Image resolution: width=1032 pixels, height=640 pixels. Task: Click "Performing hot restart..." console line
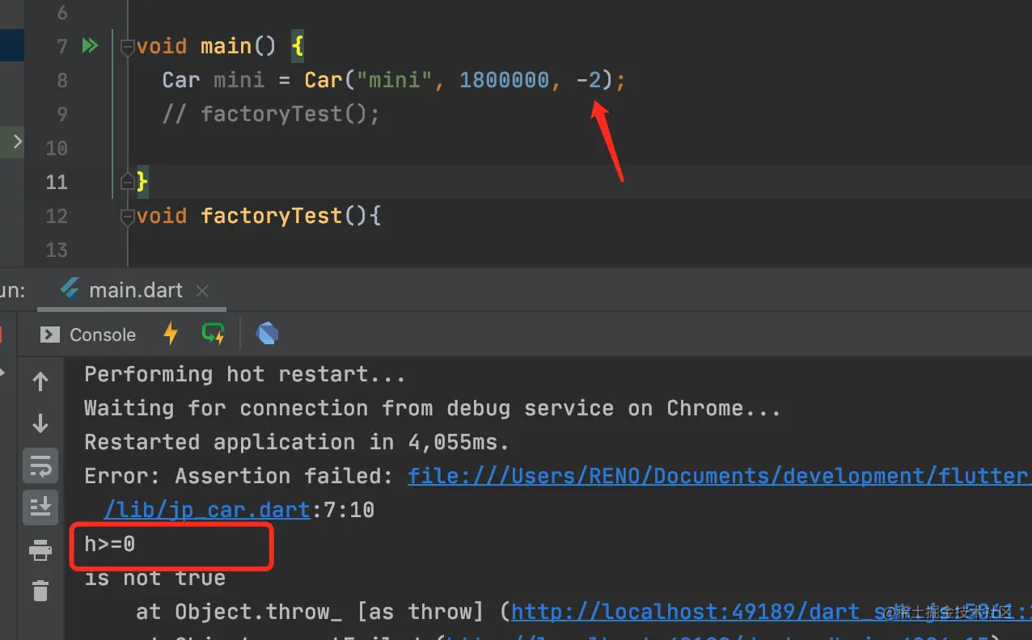coord(245,374)
